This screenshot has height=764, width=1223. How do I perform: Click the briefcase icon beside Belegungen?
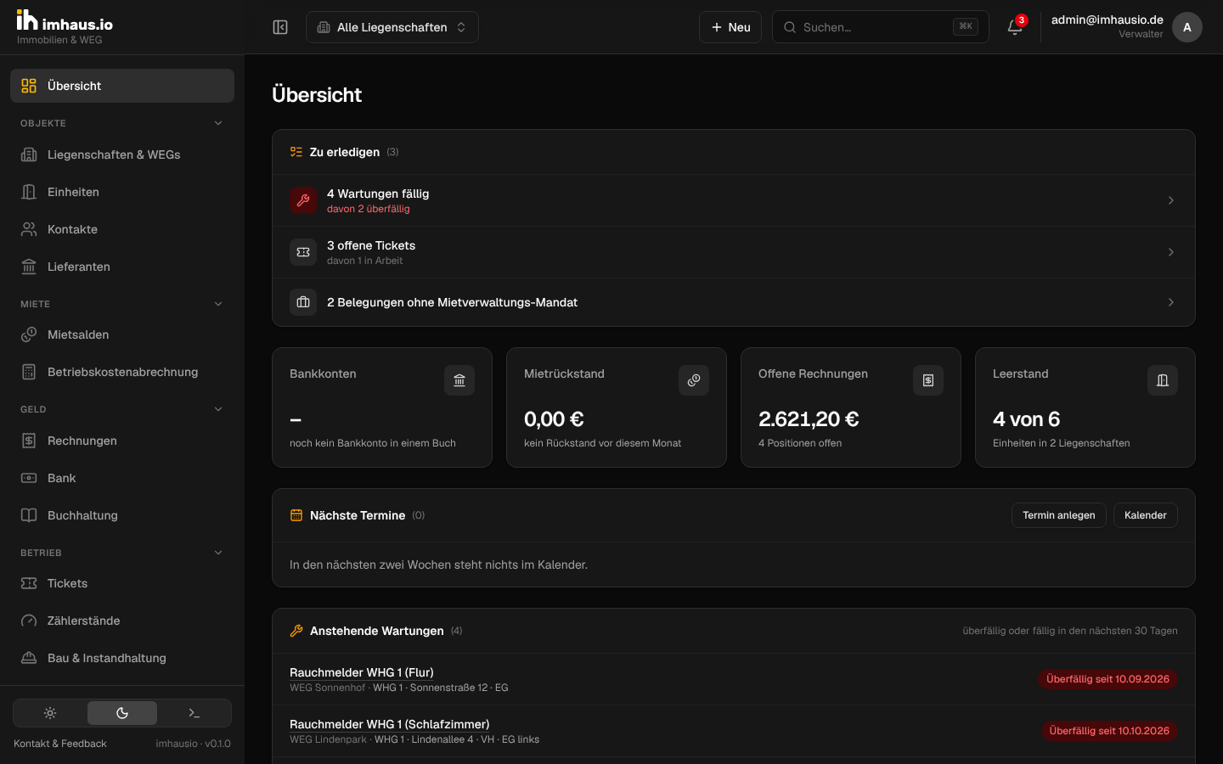(303, 302)
